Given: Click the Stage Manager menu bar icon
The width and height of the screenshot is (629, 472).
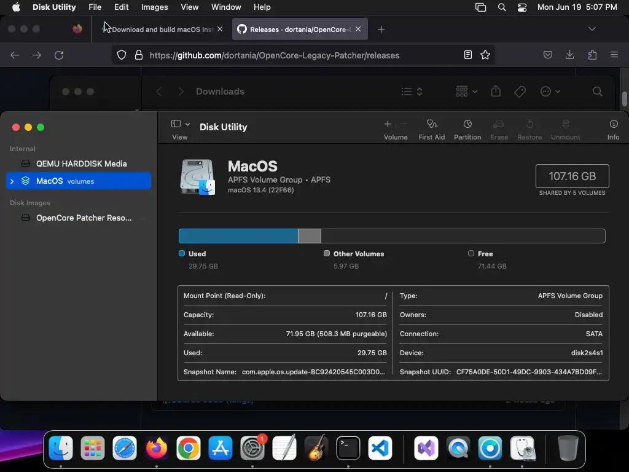Looking at the screenshot, I should click(x=480, y=7).
